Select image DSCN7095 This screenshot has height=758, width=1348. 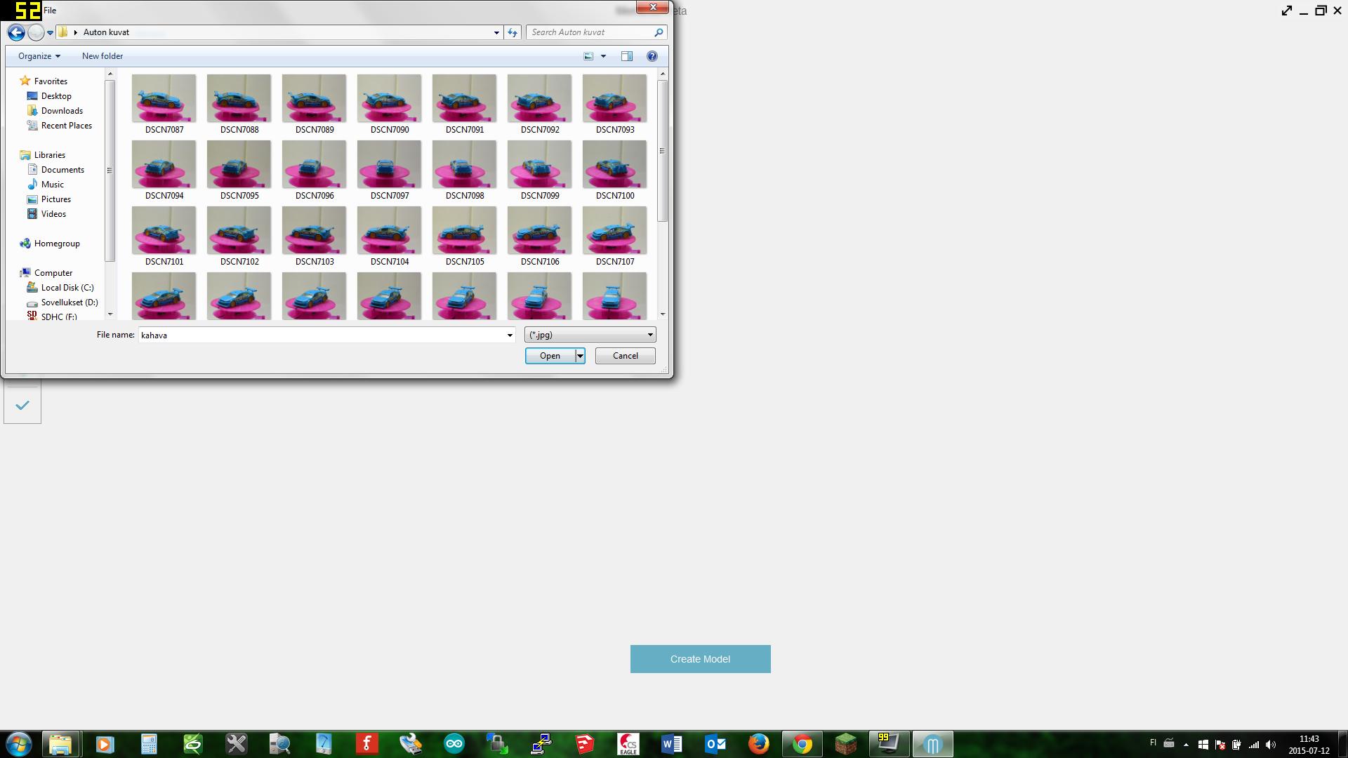pyautogui.click(x=239, y=170)
